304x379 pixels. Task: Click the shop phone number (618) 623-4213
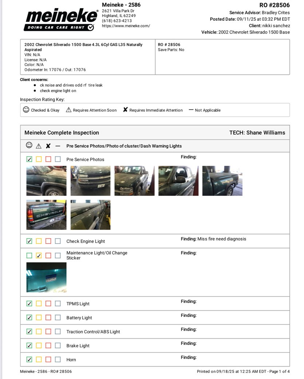coord(117,21)
